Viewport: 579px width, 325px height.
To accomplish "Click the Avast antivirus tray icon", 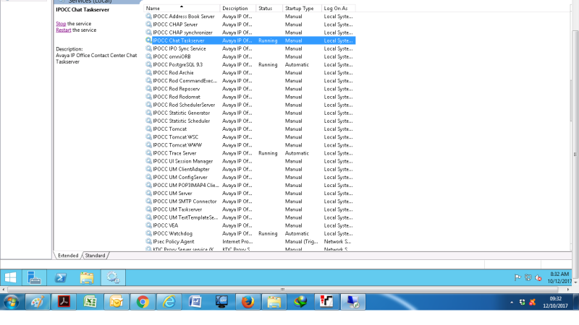I will coord(532,302).
